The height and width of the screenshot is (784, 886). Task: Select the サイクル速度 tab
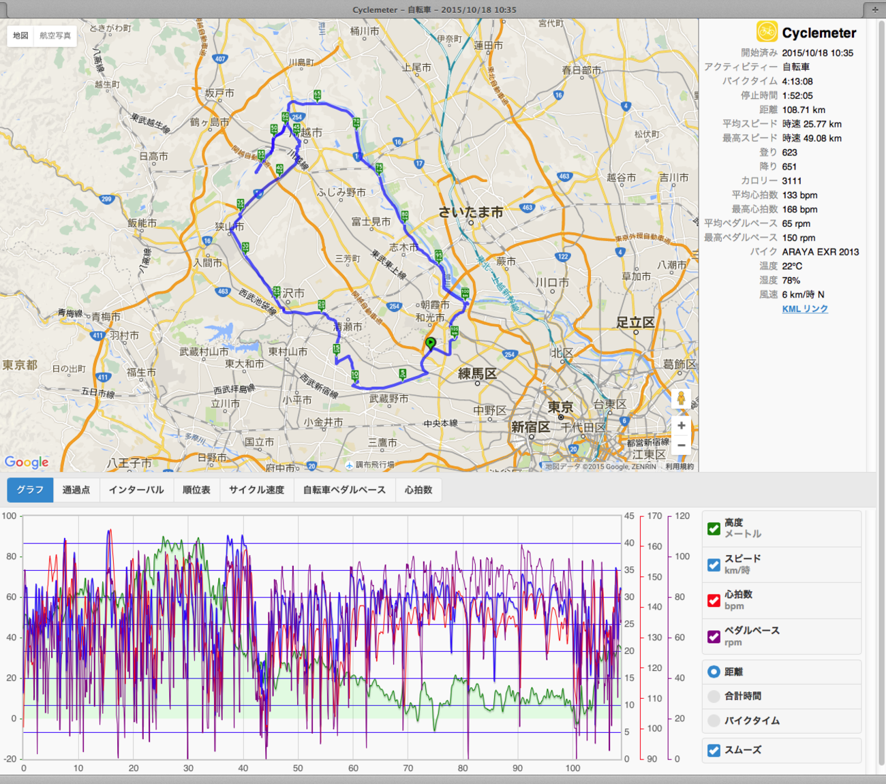pos(256,490)
